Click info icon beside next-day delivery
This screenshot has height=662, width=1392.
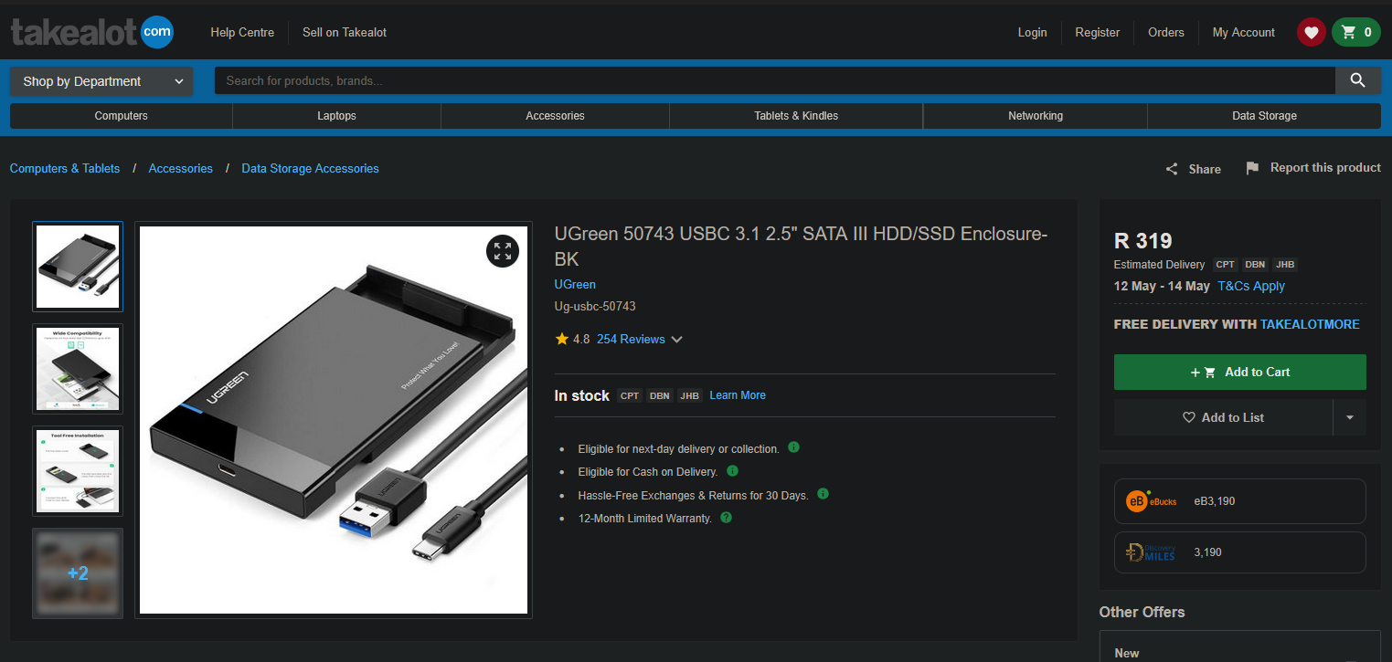[793, 447]
